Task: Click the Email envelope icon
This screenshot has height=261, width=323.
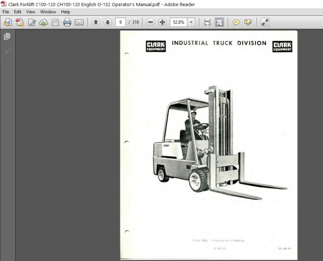Action: click(79, 22)
